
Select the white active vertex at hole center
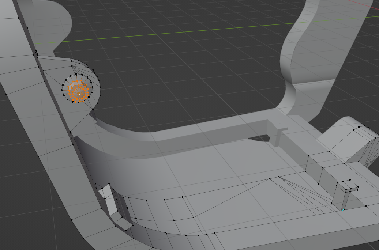click(79, 94)
